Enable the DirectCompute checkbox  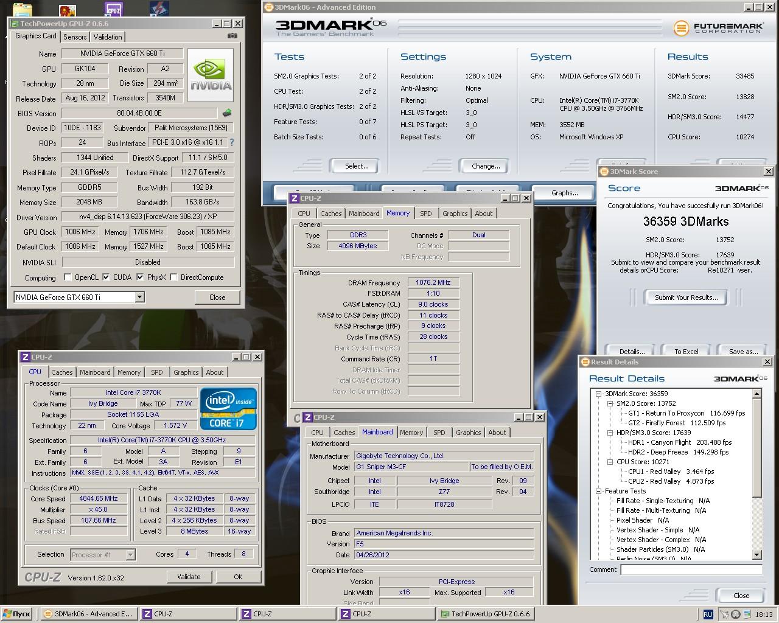click(174, 277)
